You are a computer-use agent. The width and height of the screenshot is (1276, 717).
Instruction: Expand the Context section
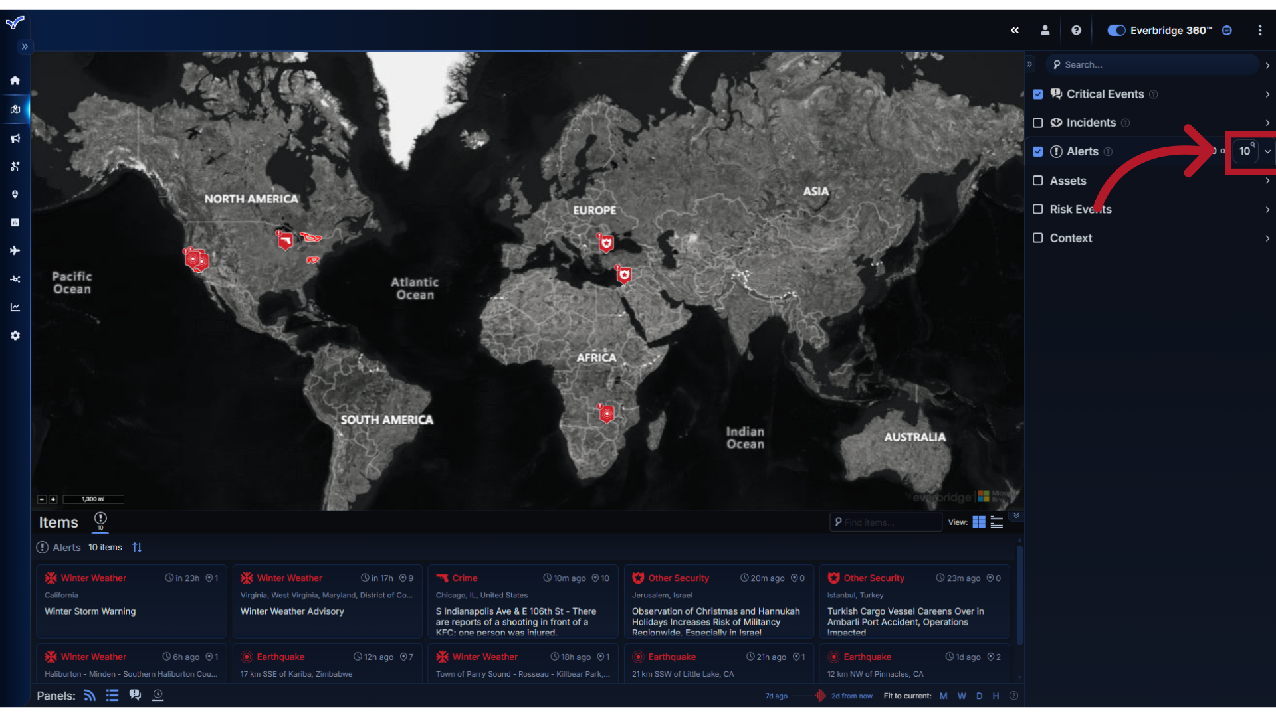point(1268,238)
